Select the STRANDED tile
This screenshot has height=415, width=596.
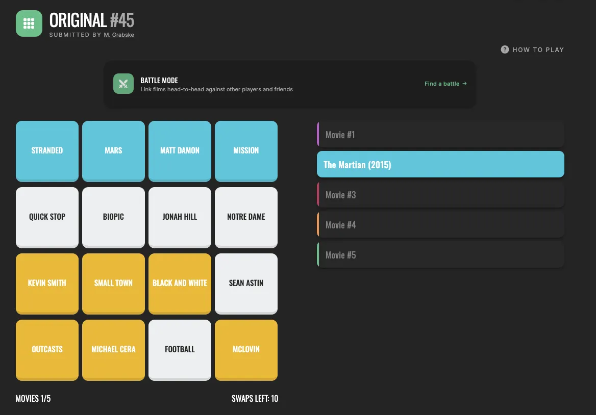coord(47,151)
